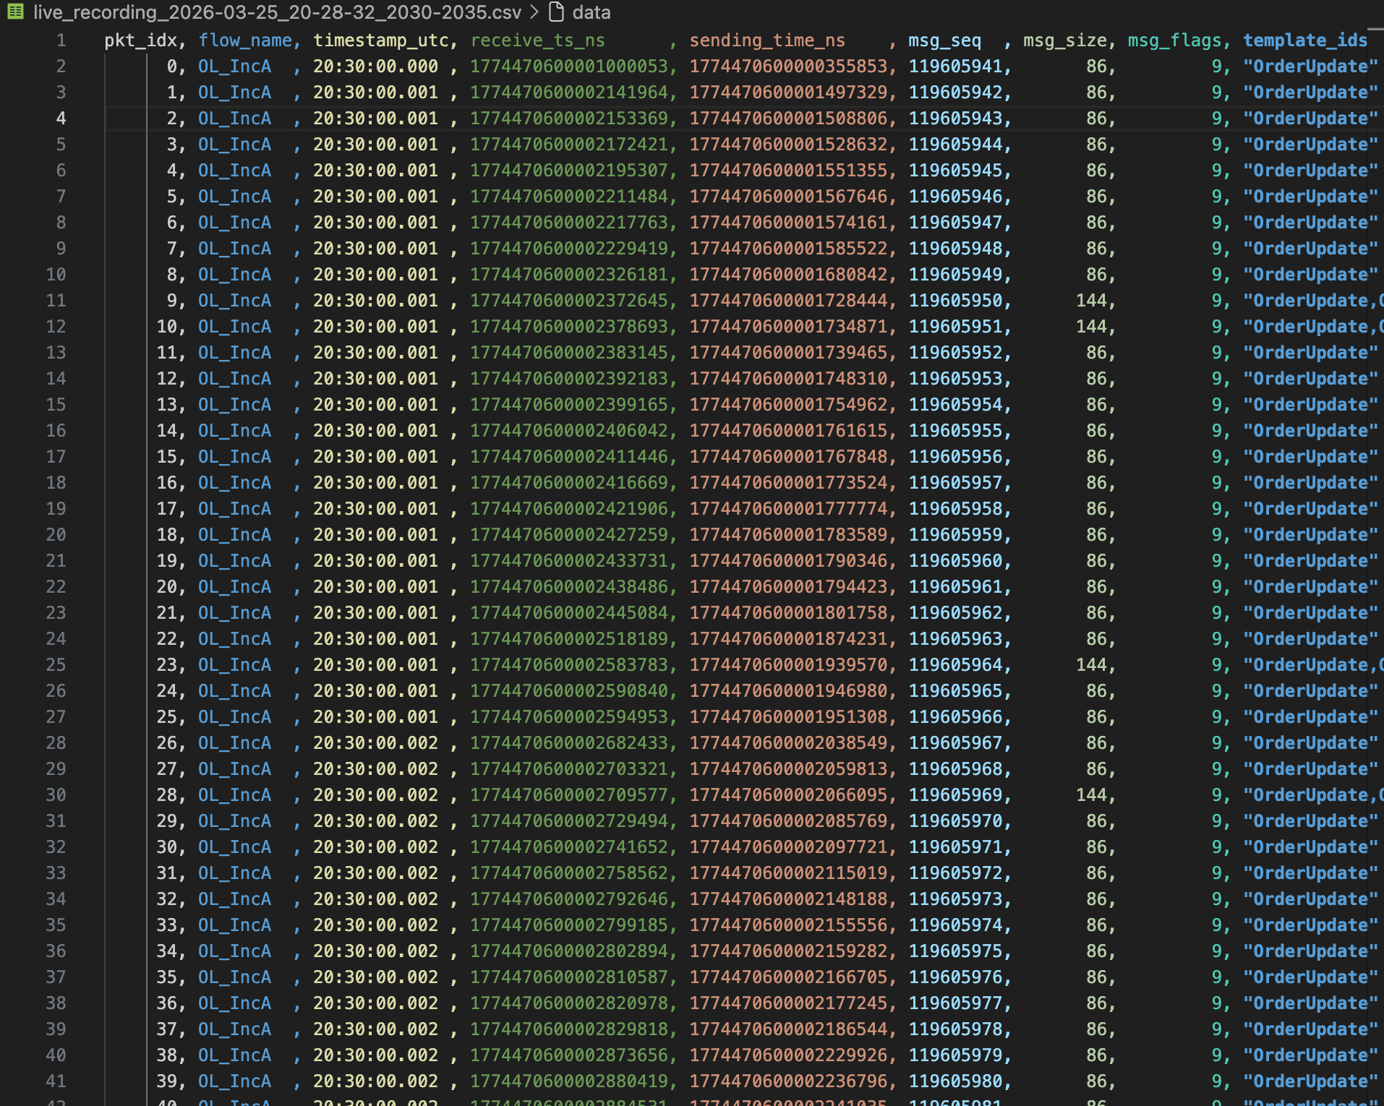The width and height of the screenshot is (1384, 1106).
Task: Click msg_size 144 in row with seq 119605969
Action: click(1091, 795)
